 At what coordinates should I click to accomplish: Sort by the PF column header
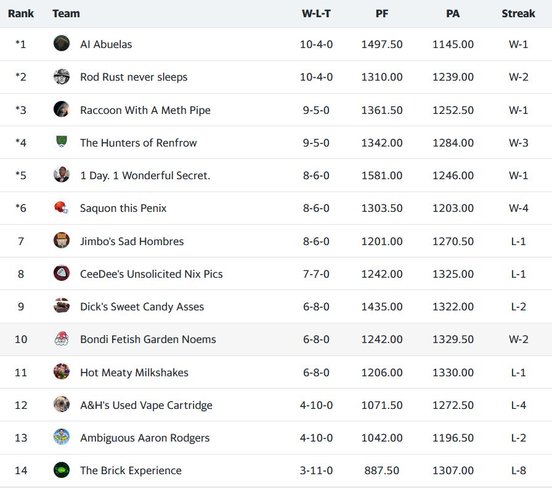(x=382, y=14)
